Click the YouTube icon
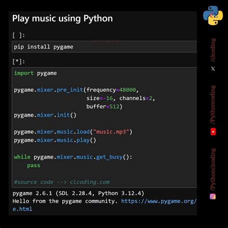228x228 pixels. (213, 132)
